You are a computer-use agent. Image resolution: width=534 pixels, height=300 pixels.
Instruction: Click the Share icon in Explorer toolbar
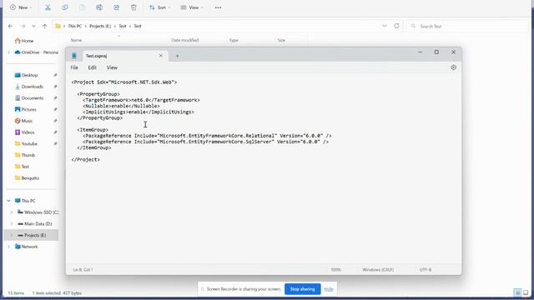tap(116, 7)
